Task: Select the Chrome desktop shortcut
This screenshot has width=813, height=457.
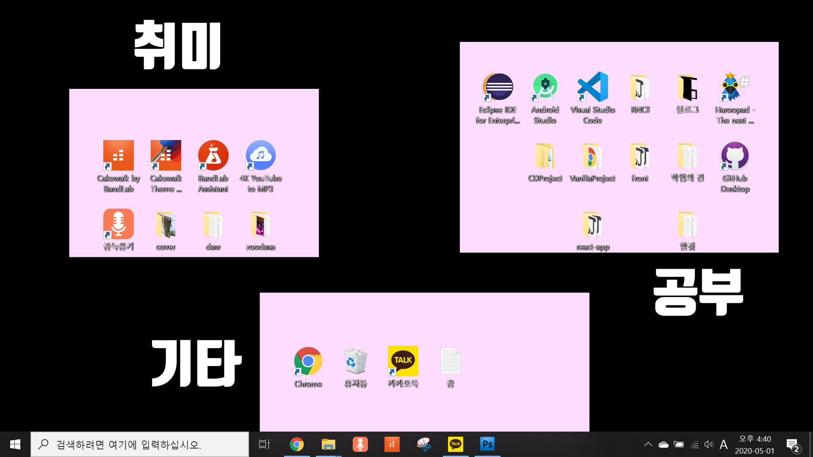Action: 308,361
